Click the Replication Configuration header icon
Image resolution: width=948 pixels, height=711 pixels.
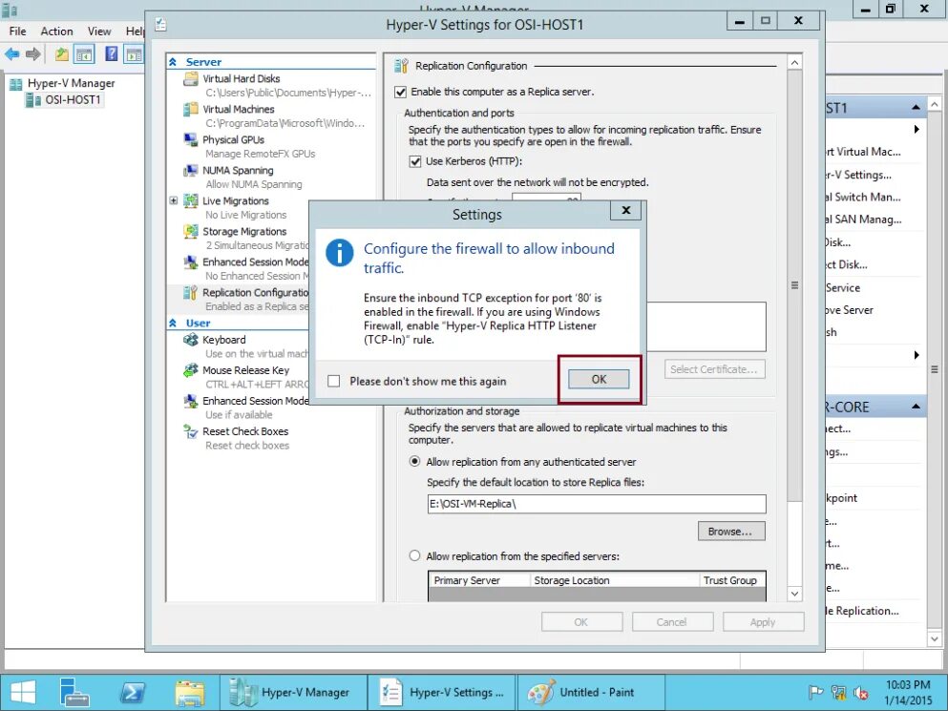(x=401, y=65)
